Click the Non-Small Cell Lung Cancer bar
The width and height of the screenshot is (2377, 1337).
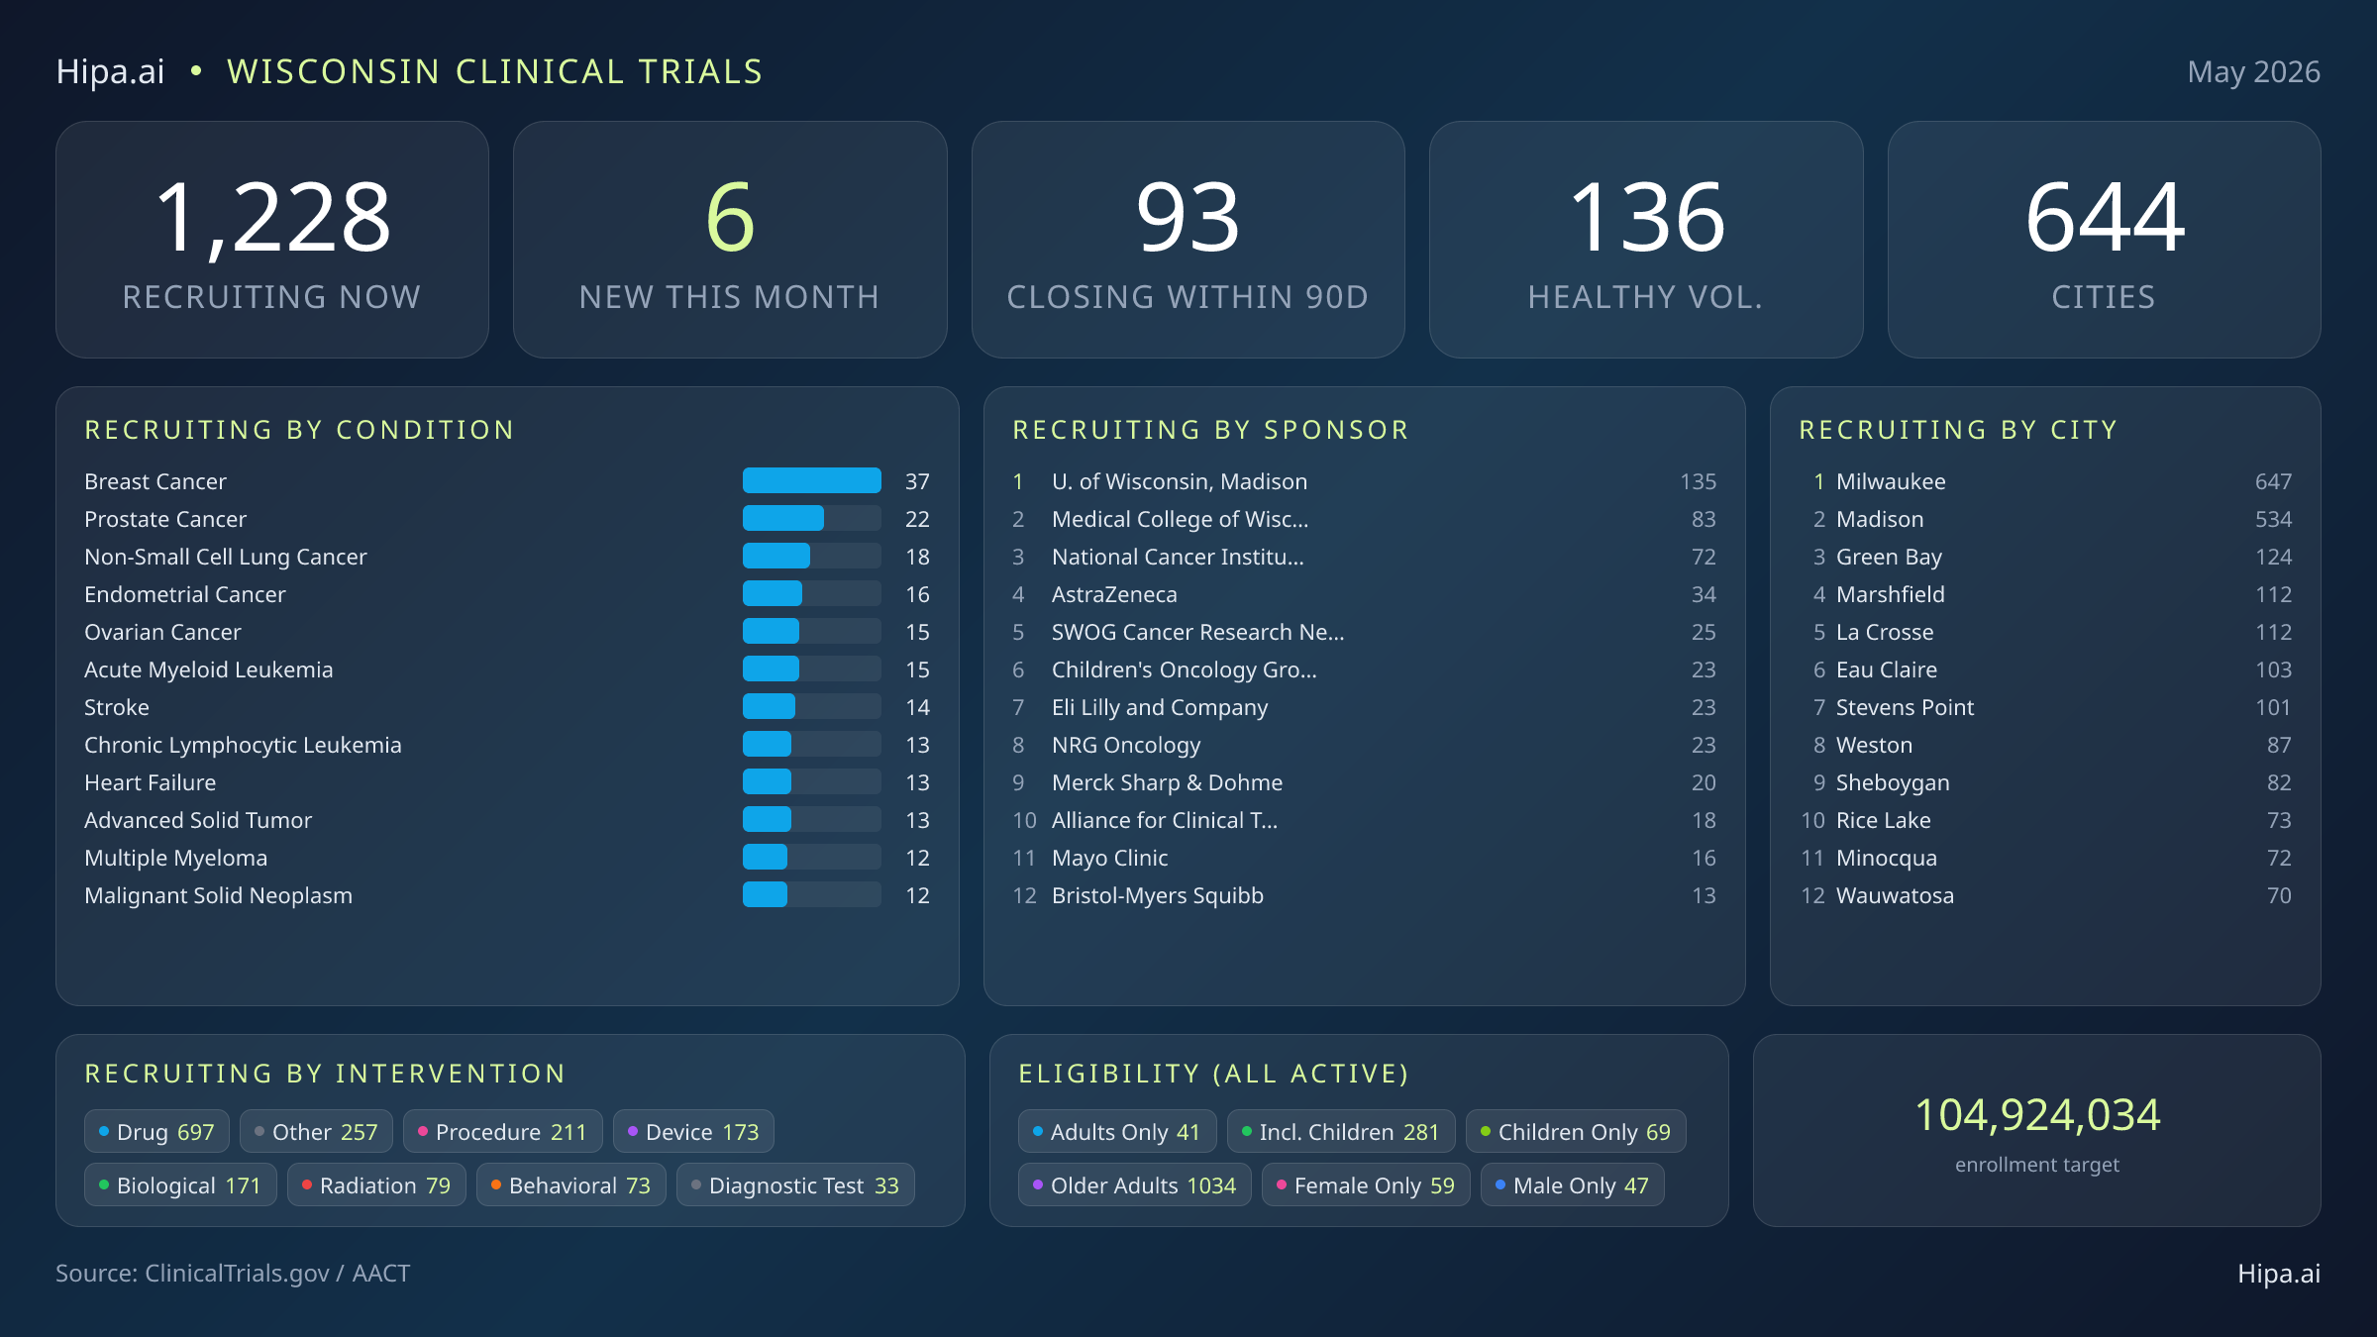(812, 556)
